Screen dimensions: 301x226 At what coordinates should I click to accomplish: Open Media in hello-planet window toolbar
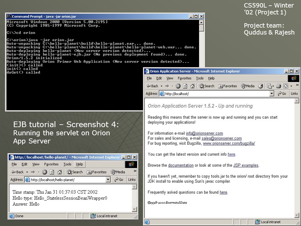tap(118, 172)
